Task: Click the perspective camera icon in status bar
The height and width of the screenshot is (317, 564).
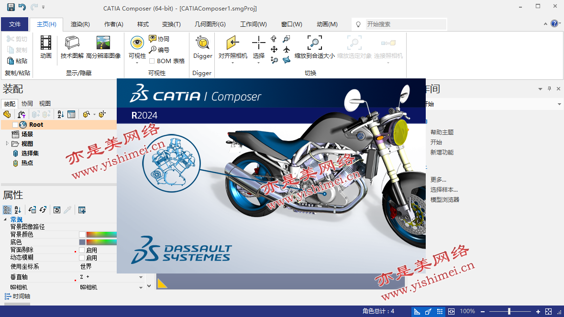Action: pyautogui.click(x=428, y=311)
